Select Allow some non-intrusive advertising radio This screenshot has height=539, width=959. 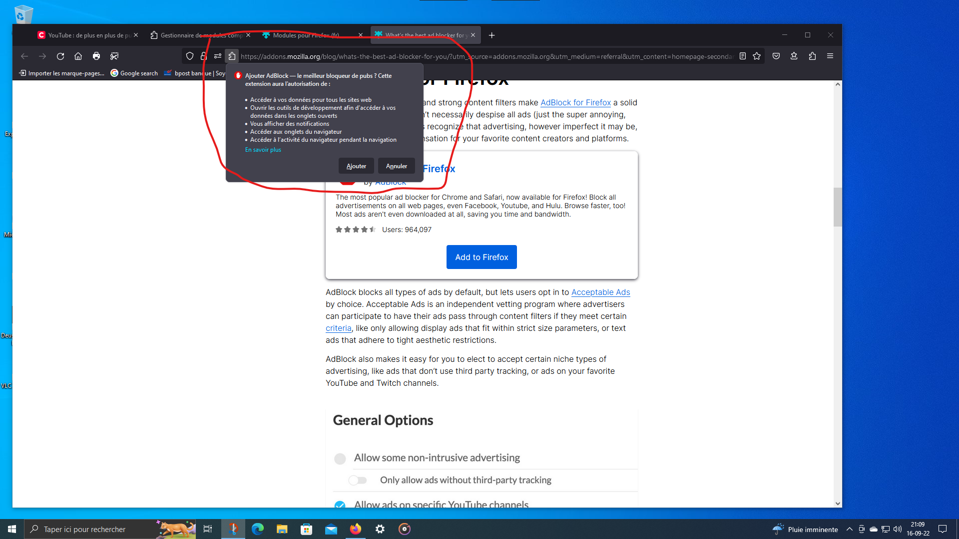click(x=340, y=459)
